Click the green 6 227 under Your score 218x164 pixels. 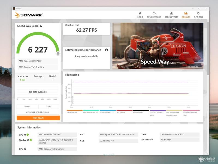point(23,80)
